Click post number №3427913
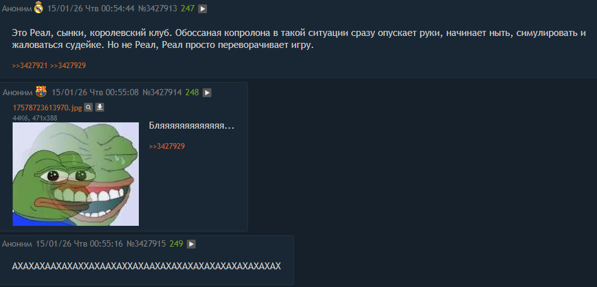The width and height of the screenshot is (597, 287). (x=157, y=9)
